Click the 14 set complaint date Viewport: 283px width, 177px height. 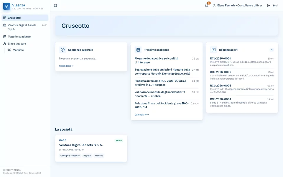tap(271, 99)
